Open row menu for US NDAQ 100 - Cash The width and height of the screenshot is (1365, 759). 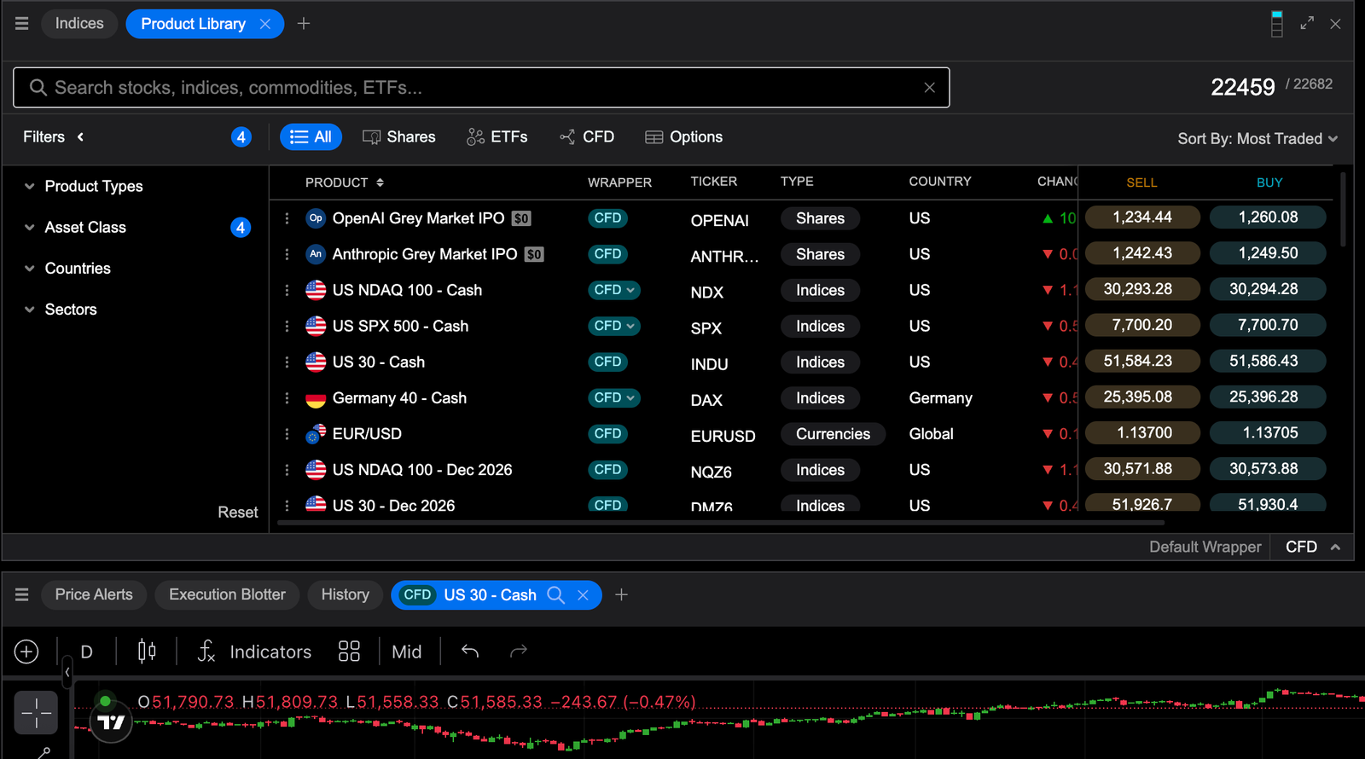click(287, 290)
